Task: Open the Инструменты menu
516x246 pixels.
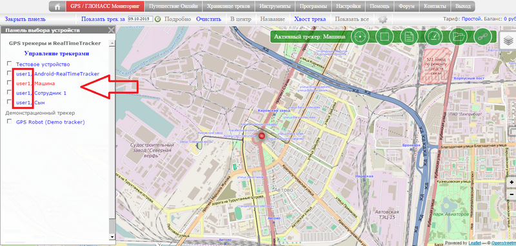Action: click(275, 6)
